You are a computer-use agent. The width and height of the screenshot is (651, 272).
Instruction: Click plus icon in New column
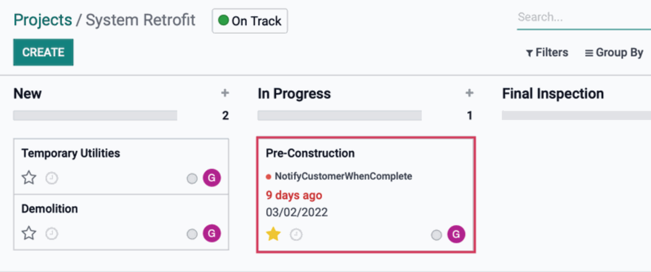225,94
